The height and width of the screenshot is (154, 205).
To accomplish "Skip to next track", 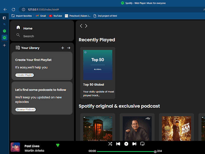I will tap(134, 144).
